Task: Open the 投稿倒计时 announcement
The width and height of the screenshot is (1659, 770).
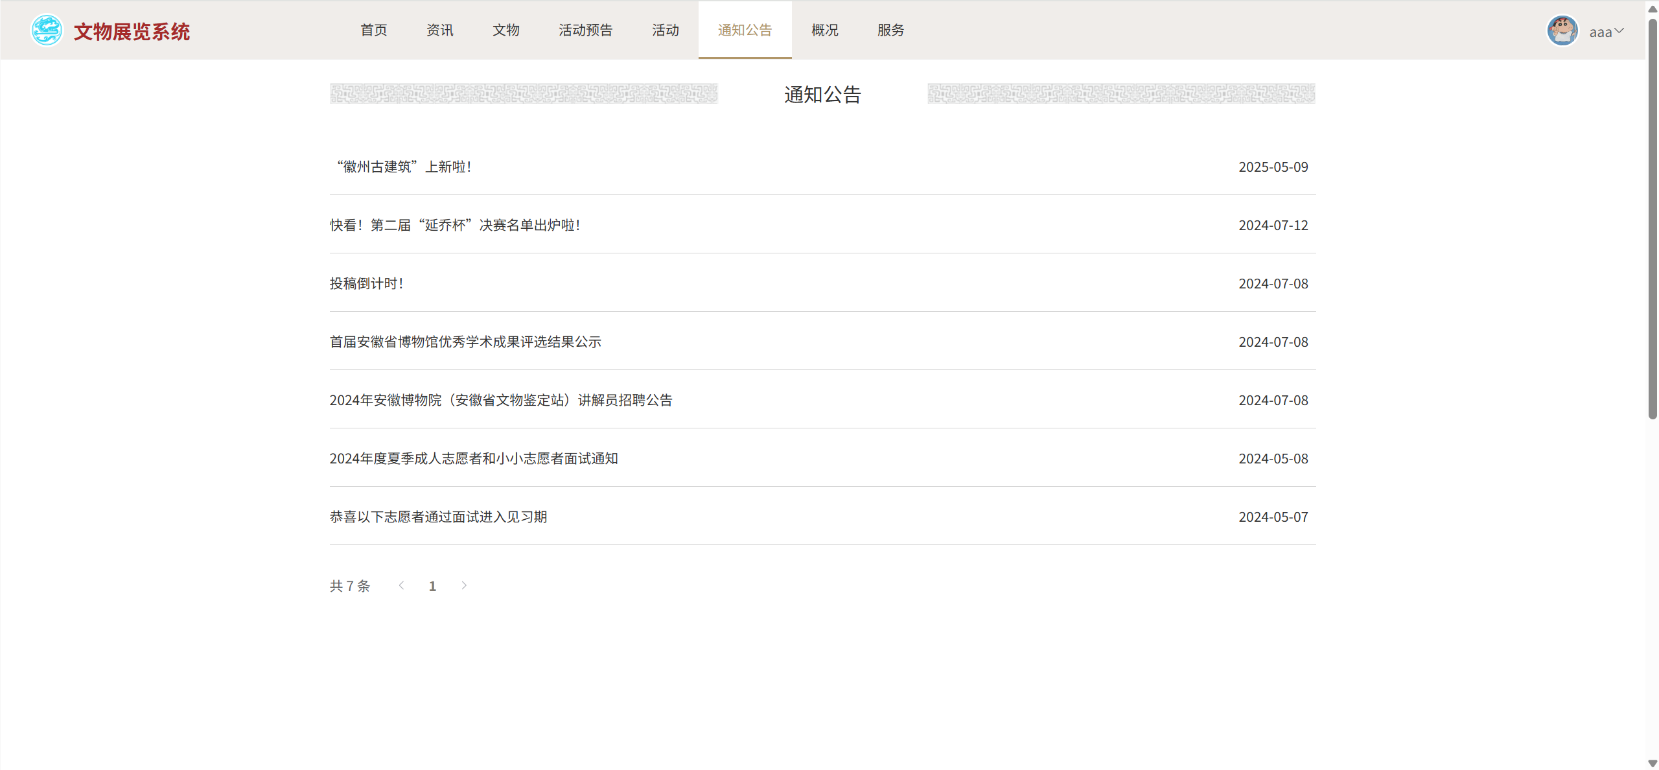Action: (x=367, y=284)
